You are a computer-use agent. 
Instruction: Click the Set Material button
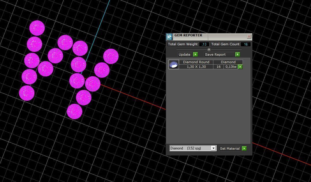pos(230,148)
